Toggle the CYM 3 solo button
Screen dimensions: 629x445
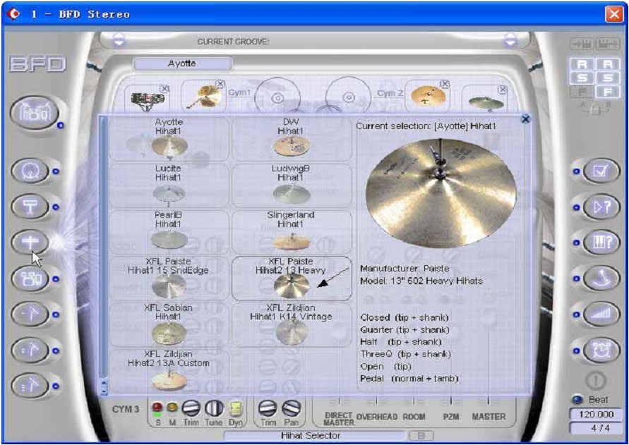tap(157, 408)
